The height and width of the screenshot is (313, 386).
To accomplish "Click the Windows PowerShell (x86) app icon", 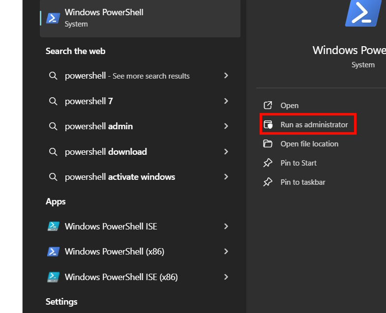I will (53, 252).
